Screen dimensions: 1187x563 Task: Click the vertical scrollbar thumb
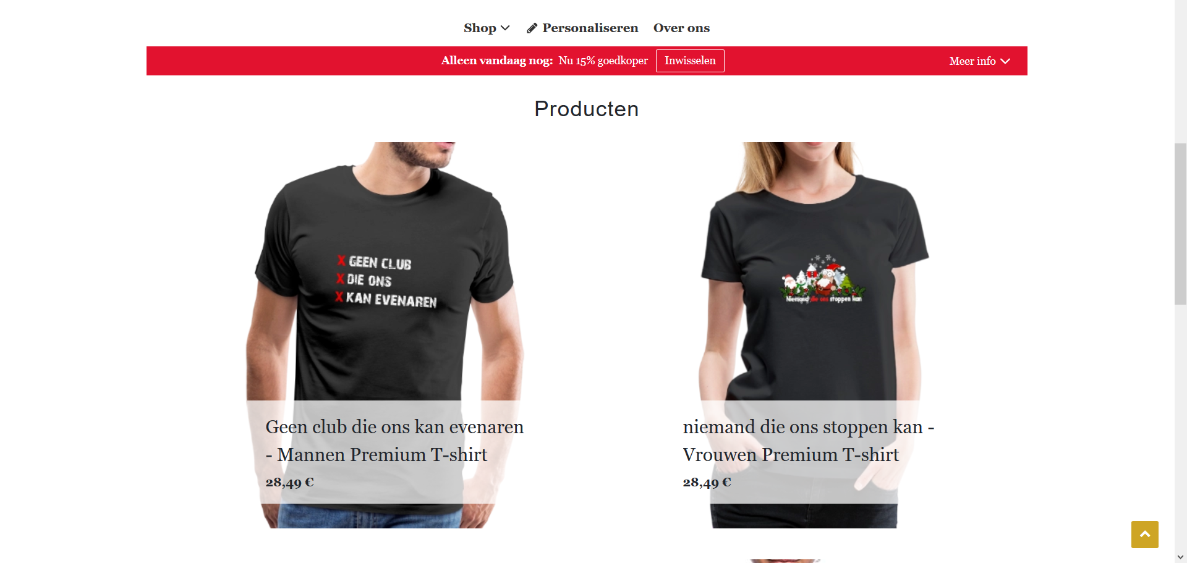(x=1180, y=224)
